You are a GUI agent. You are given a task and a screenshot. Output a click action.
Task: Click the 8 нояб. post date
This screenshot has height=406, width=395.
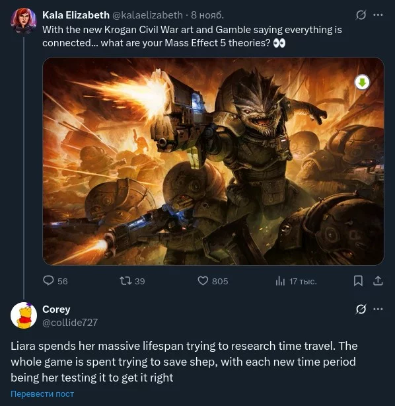click(207, 15)
